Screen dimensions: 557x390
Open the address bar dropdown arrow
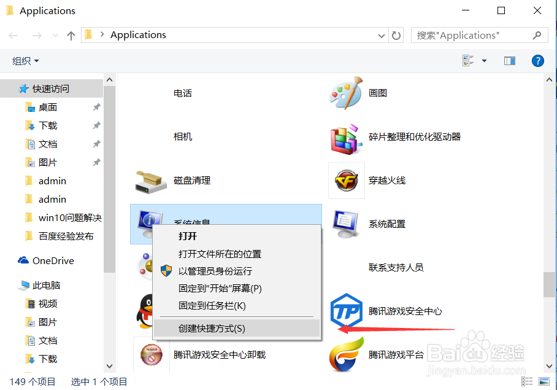point(382,35)
